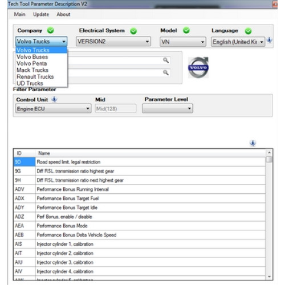The width and height of the screenshot is (285, 285).
Task: Click the upper search magnifier icon
Action: point(166,60)
